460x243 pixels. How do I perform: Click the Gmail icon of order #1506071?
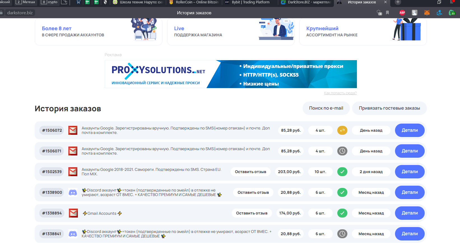point(73,151)
